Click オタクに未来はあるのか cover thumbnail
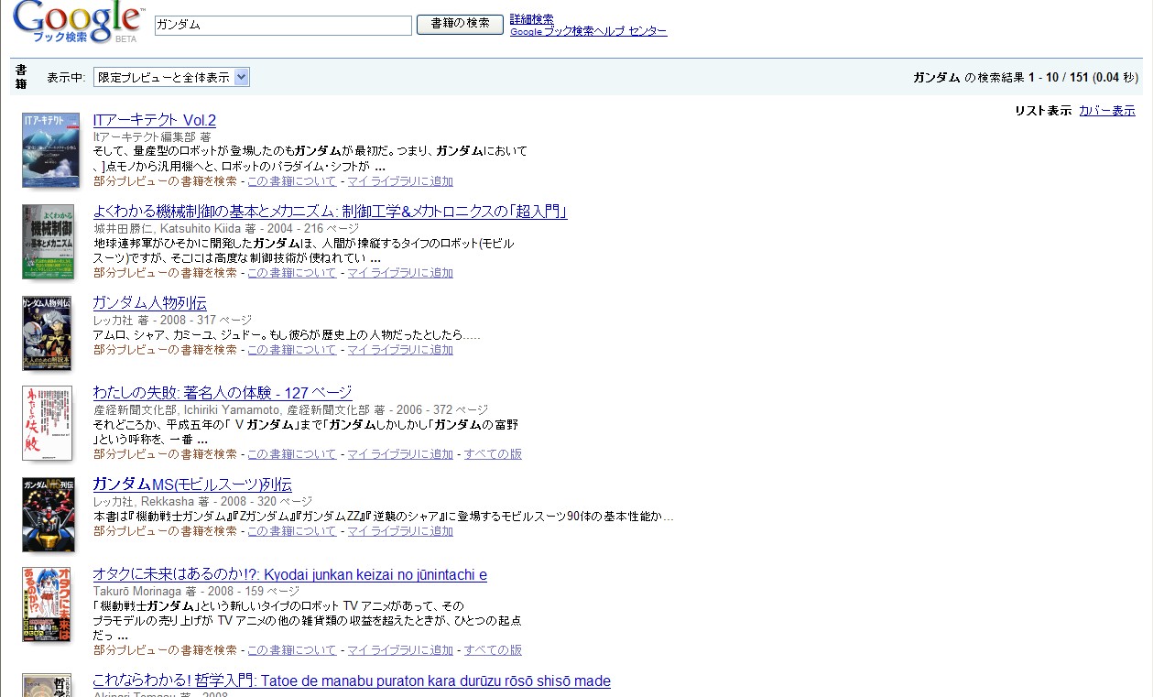The height and width of the screenshot is (697, 1153). click(47, 604)
